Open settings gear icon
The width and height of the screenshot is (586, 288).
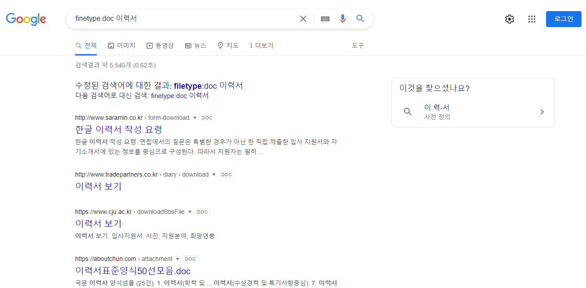[510, 19]
